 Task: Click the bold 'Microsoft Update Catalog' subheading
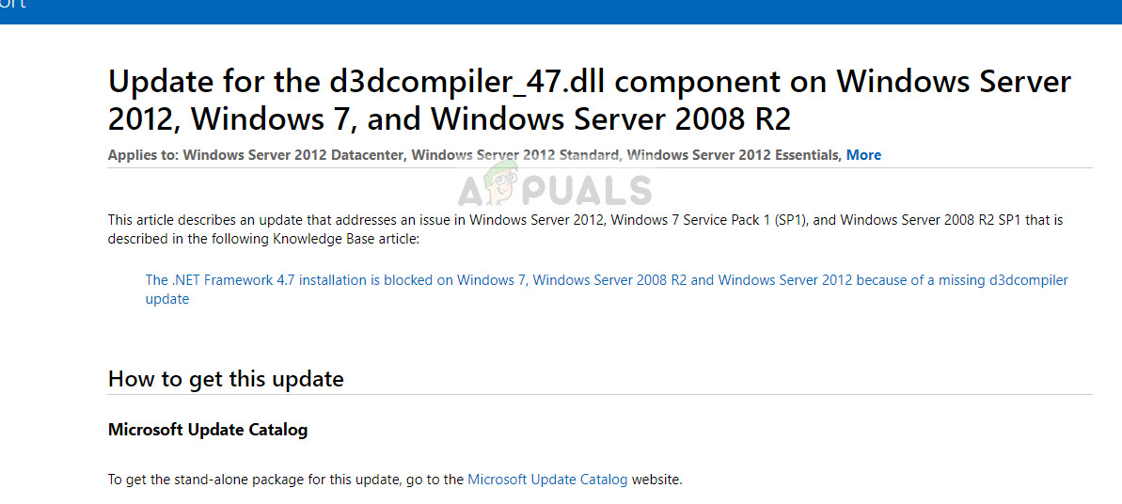[208, 430]
